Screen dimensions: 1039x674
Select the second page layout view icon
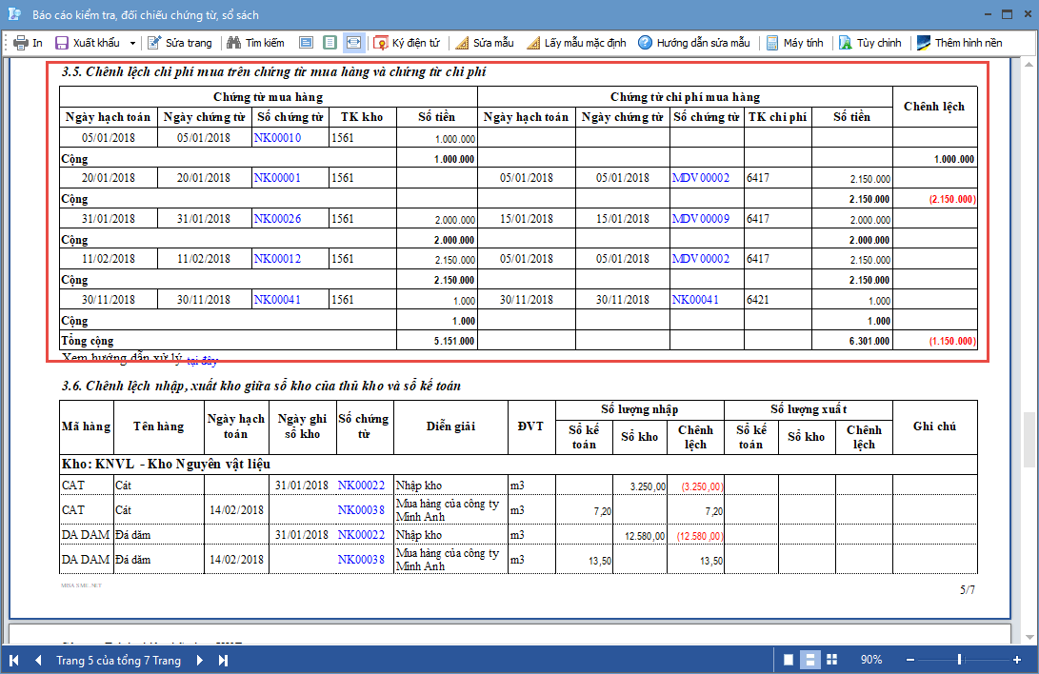(x=330, y=43)
